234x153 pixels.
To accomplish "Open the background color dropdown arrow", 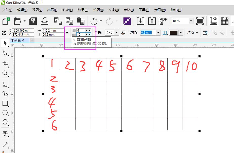I will pos(117,33).
